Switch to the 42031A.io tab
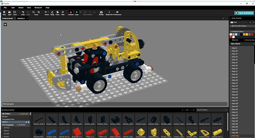 [21, 18]
